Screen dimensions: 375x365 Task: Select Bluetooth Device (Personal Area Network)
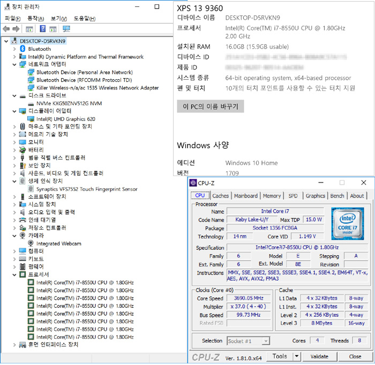(x=85, y=72)
